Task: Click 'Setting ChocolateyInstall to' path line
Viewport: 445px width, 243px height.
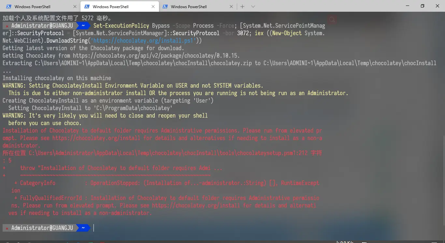Action: [x=90, y=108]
